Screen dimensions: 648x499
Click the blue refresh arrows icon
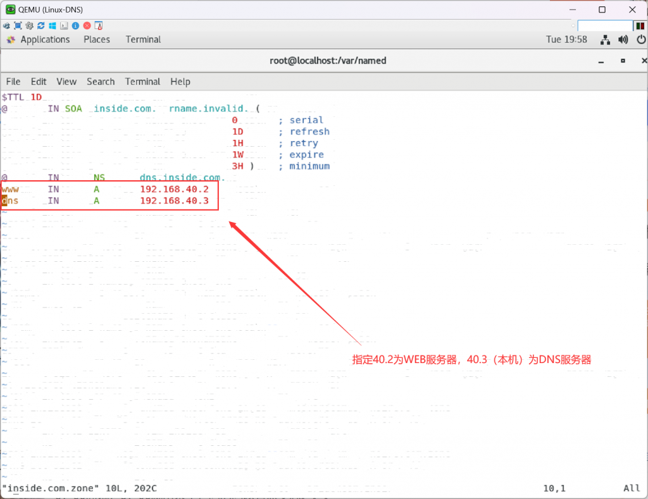point(41,26)
